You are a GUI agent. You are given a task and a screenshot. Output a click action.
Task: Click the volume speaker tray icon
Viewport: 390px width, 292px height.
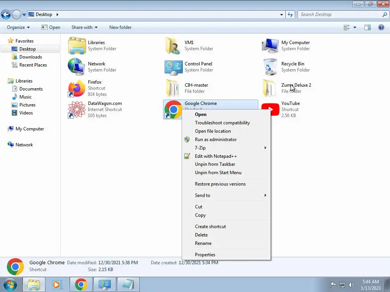351,284
